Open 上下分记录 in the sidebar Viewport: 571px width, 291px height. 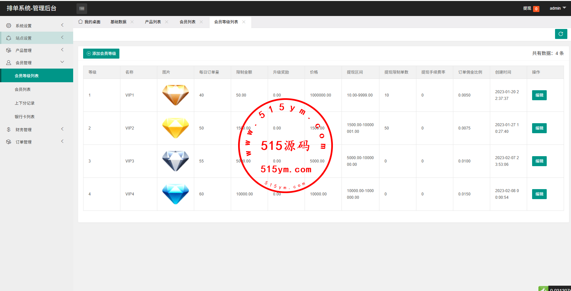[25, 103]
